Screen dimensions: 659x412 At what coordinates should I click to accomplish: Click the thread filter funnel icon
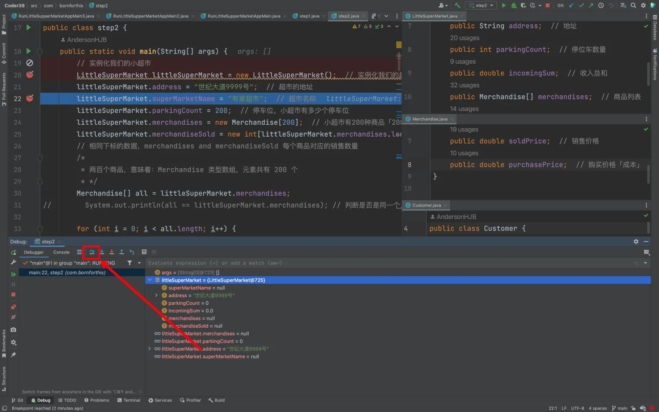pos(130,263)
